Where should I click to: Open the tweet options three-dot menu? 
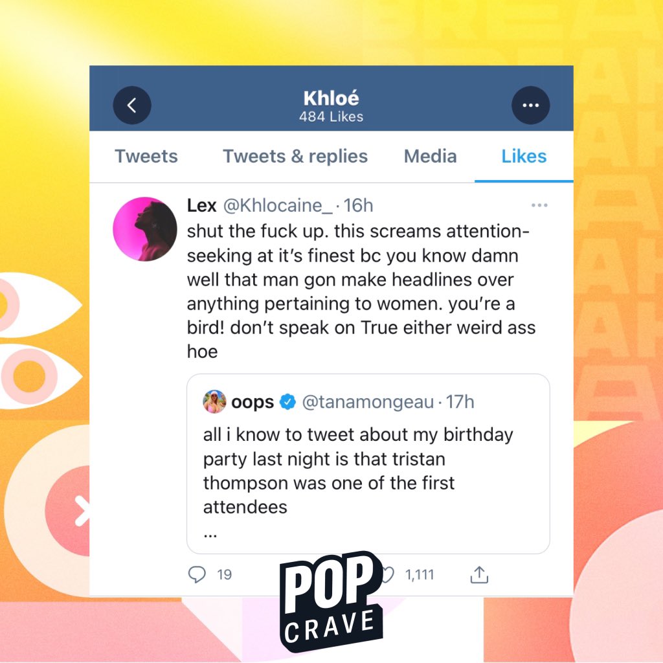[539, 205]
